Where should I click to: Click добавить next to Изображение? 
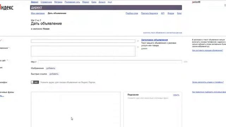tap(51, 68)
